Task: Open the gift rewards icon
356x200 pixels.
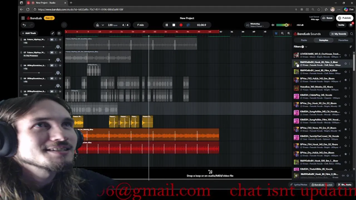Action: coord(351,25)
